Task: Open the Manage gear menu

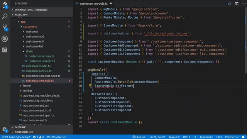Action: pyautogui.click(x=5, y=130)
